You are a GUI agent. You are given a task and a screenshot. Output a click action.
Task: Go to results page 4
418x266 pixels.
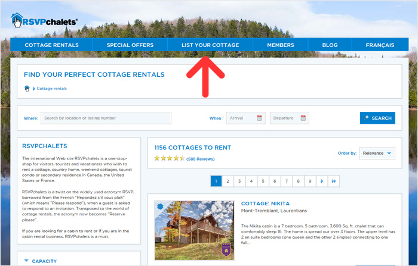pyautogui.click(x=251, y=181)
